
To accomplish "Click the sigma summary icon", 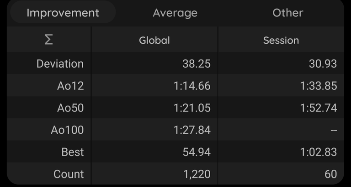I will tap(49, 40).
